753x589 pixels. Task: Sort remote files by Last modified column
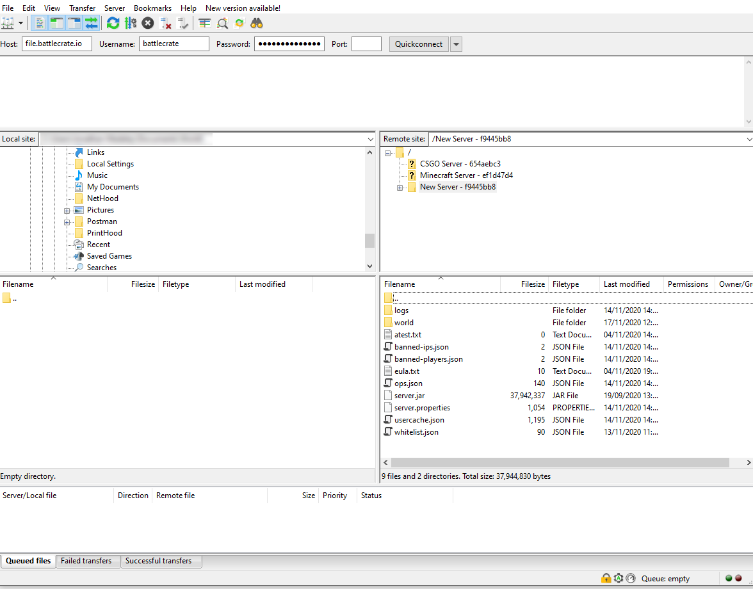click(631, 284)
